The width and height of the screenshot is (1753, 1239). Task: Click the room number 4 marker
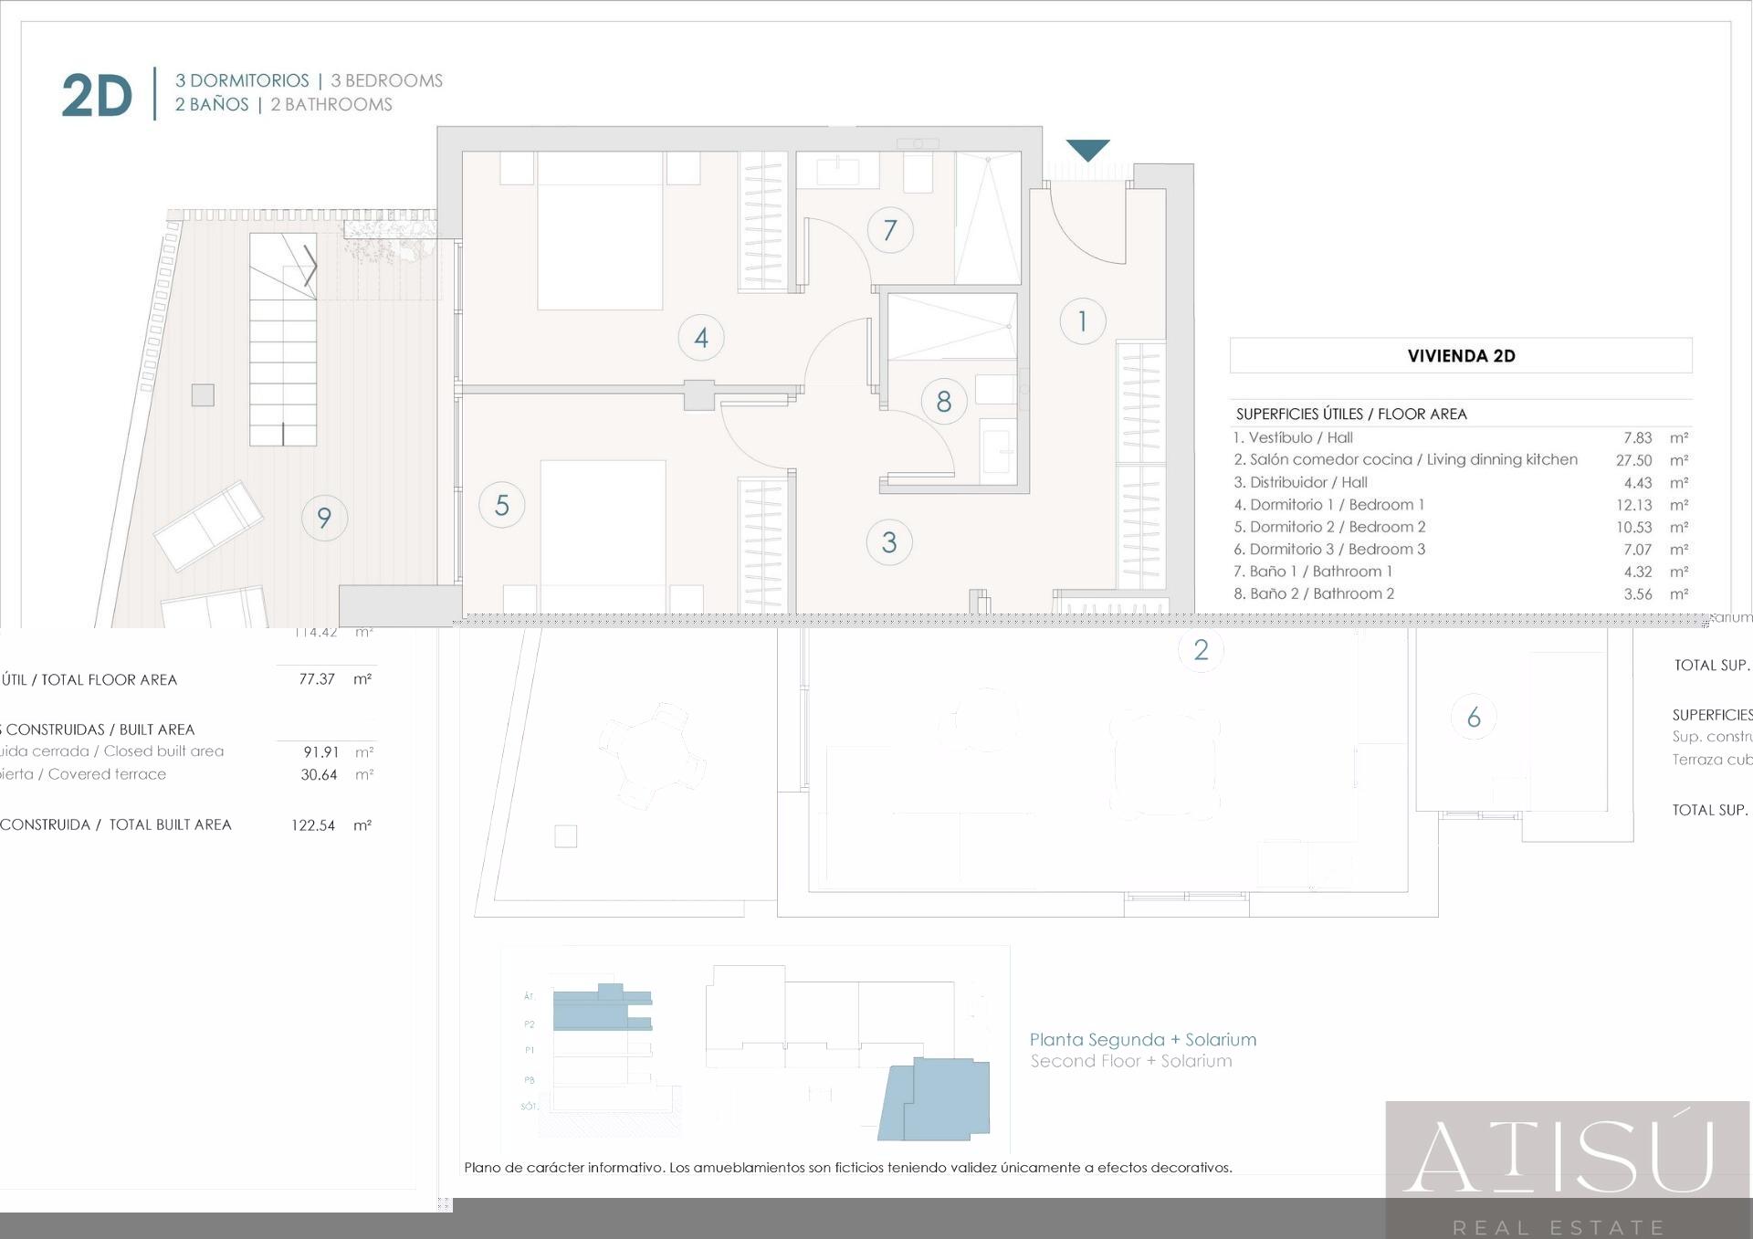[x=701, y=338]
